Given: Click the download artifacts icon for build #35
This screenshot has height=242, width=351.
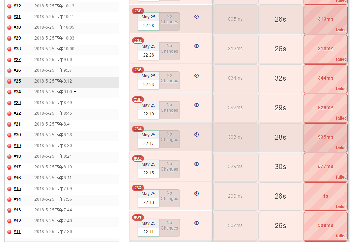Looking at the screenshot, I should (x=197, y=105).
